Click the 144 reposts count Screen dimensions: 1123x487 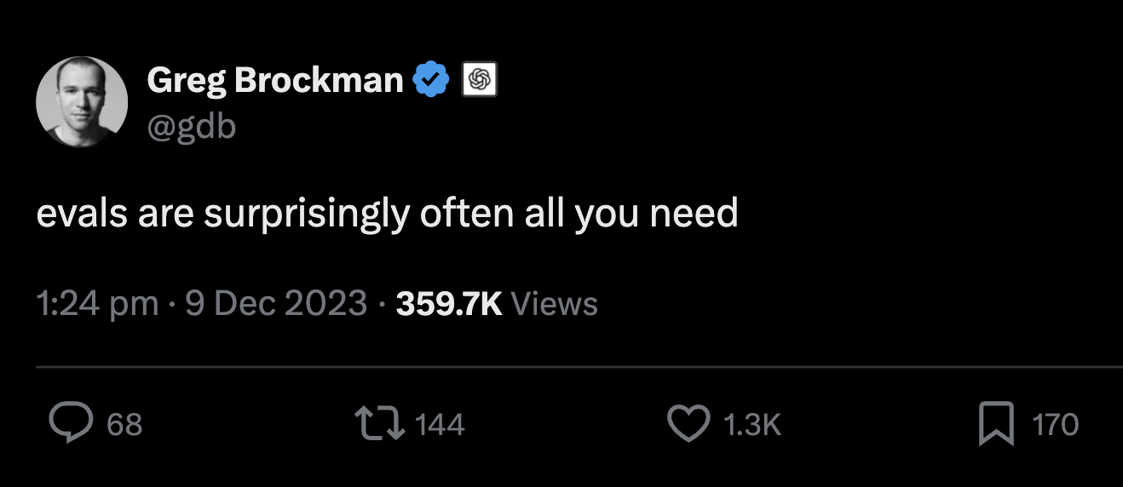[440, 425]
